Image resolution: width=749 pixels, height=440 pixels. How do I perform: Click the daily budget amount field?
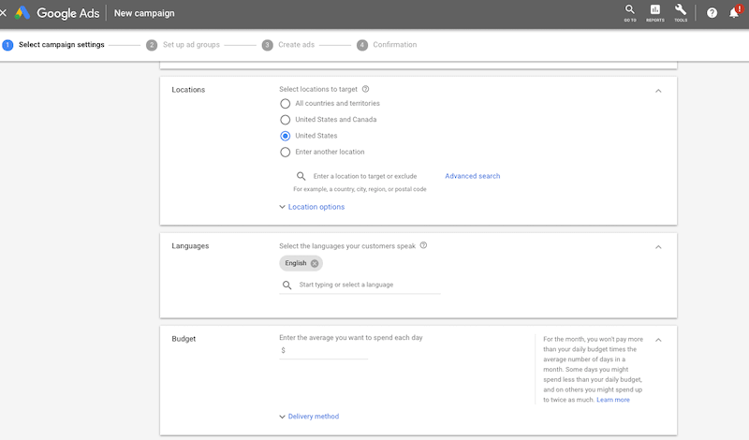tap(323, 351)
